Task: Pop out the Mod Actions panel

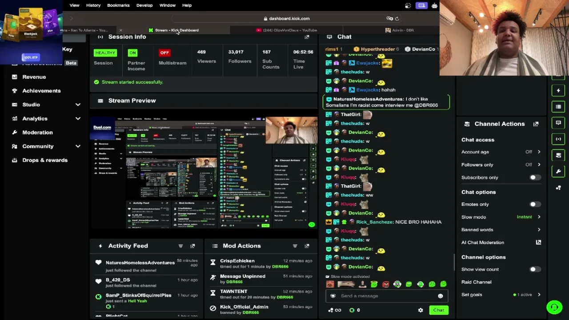Action: (x=307, y=246)
